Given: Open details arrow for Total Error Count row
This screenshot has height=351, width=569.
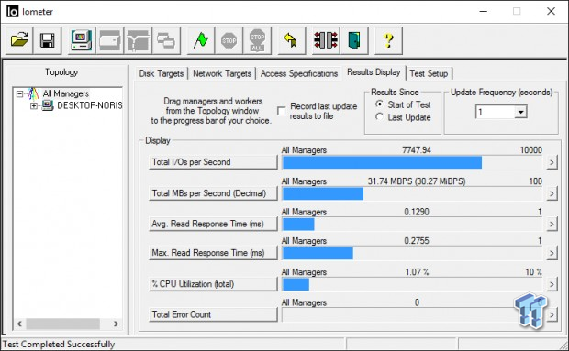Looking at the screenshot, I should (552, 314).
